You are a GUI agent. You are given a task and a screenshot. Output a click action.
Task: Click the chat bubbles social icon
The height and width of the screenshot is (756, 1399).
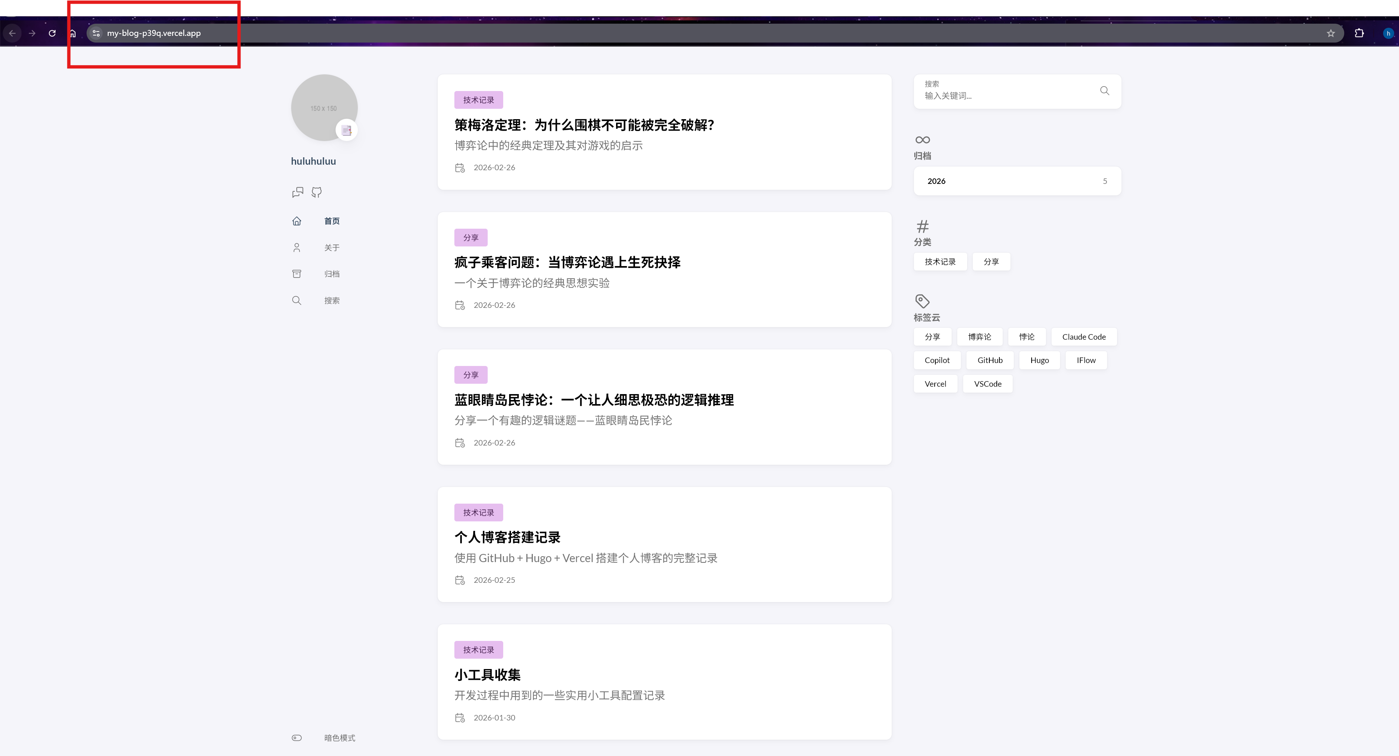297,192
